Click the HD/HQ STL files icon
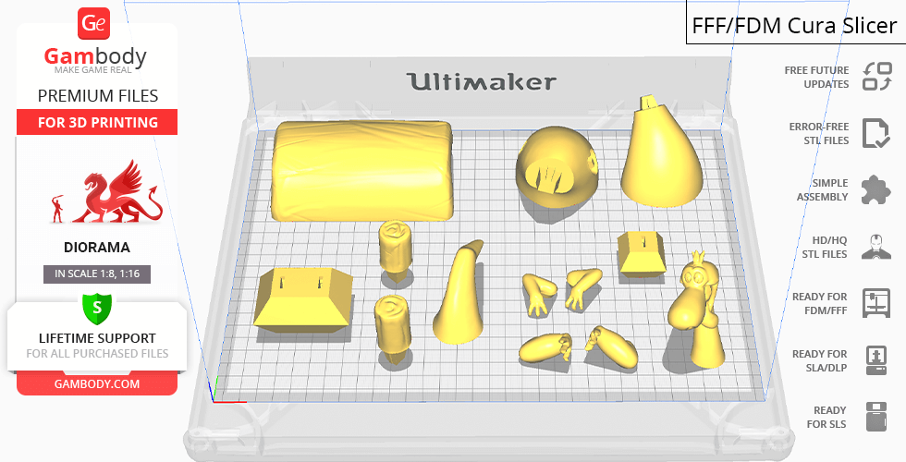 (x=875, y=247)
